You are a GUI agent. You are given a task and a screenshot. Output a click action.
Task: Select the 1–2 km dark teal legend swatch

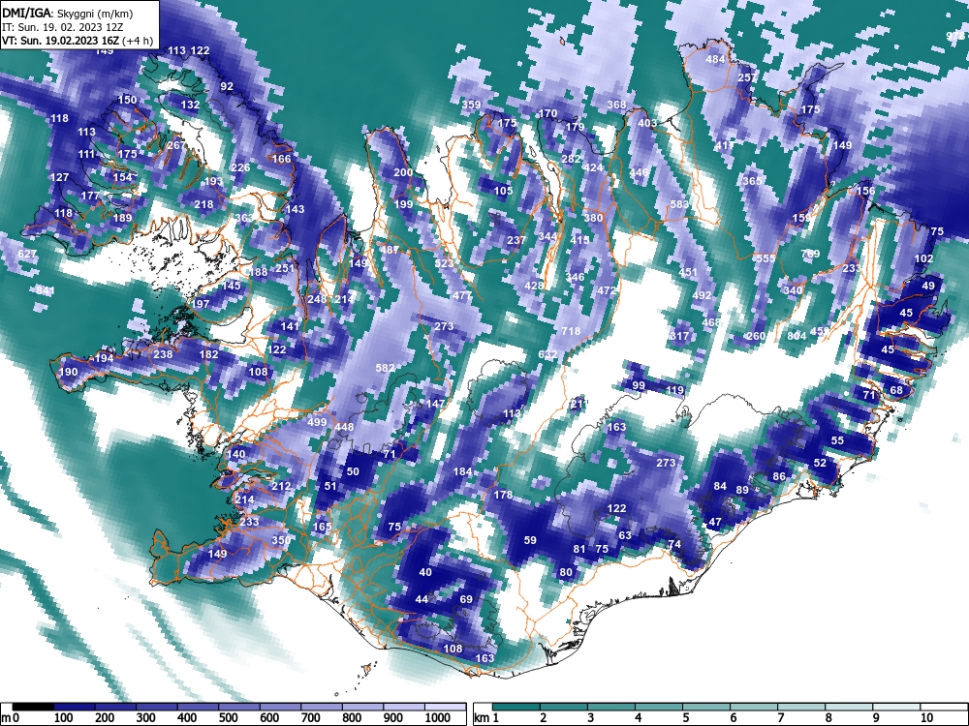pyautogui.click(x=516, y=708)
